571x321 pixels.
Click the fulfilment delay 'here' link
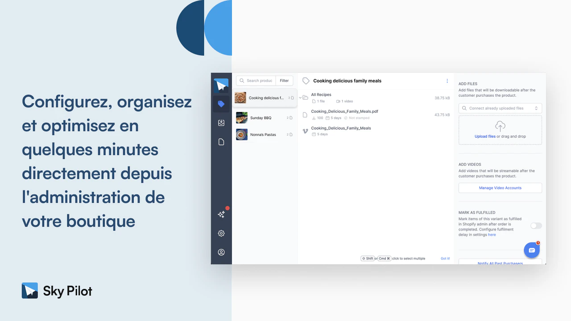(x=492, y=235)
